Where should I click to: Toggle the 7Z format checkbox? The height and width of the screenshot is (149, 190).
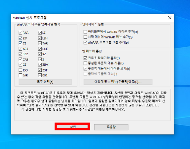point(20,43)
